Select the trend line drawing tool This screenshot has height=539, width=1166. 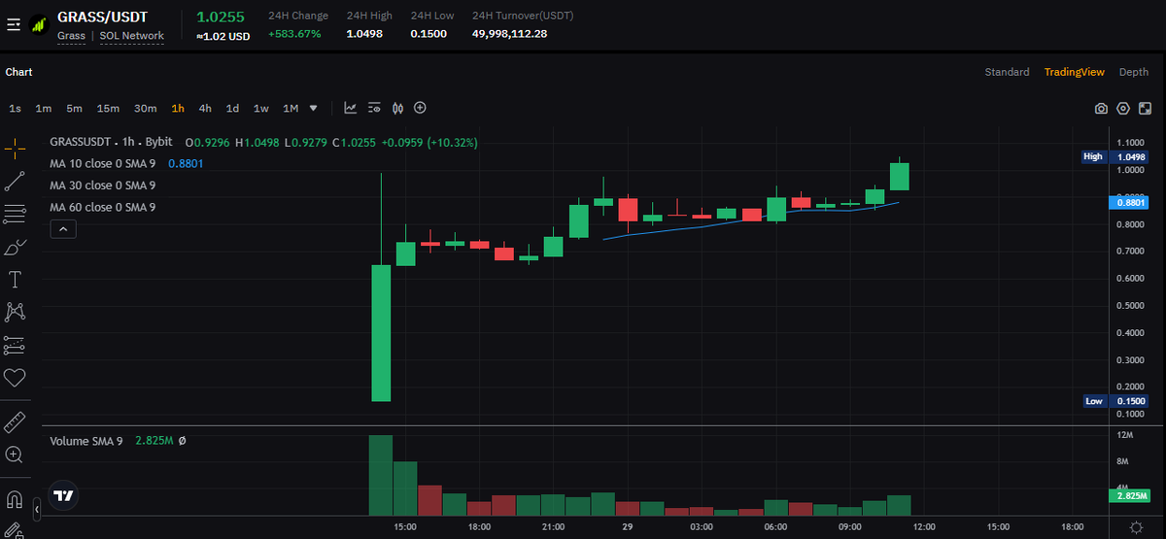(15, 181)
